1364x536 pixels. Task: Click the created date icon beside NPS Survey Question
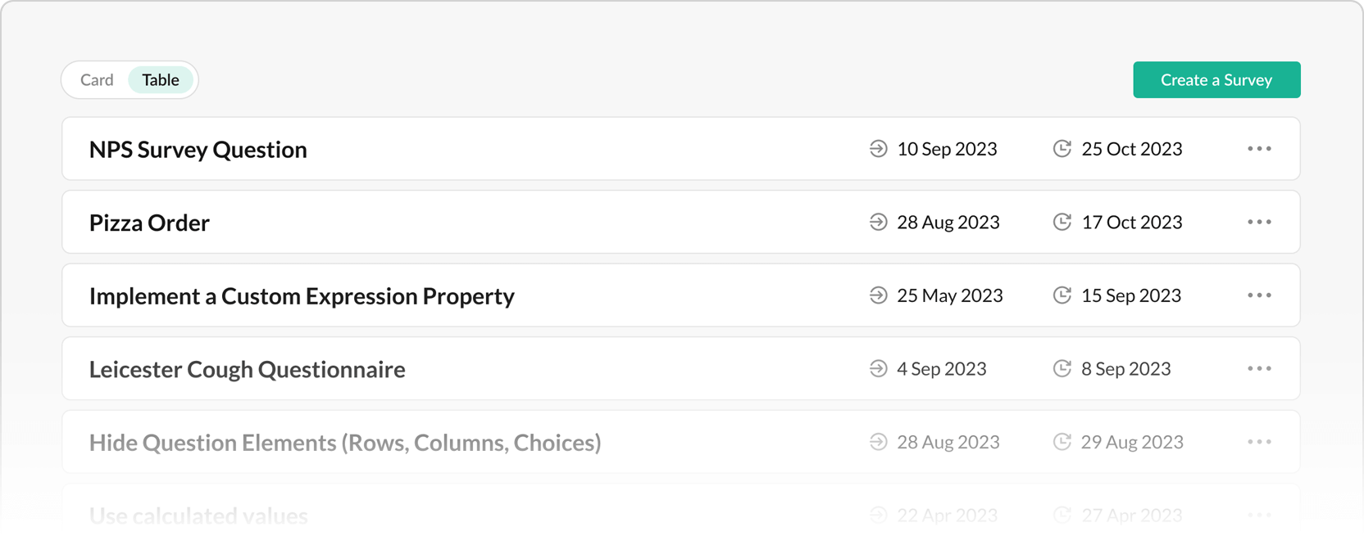878,148
